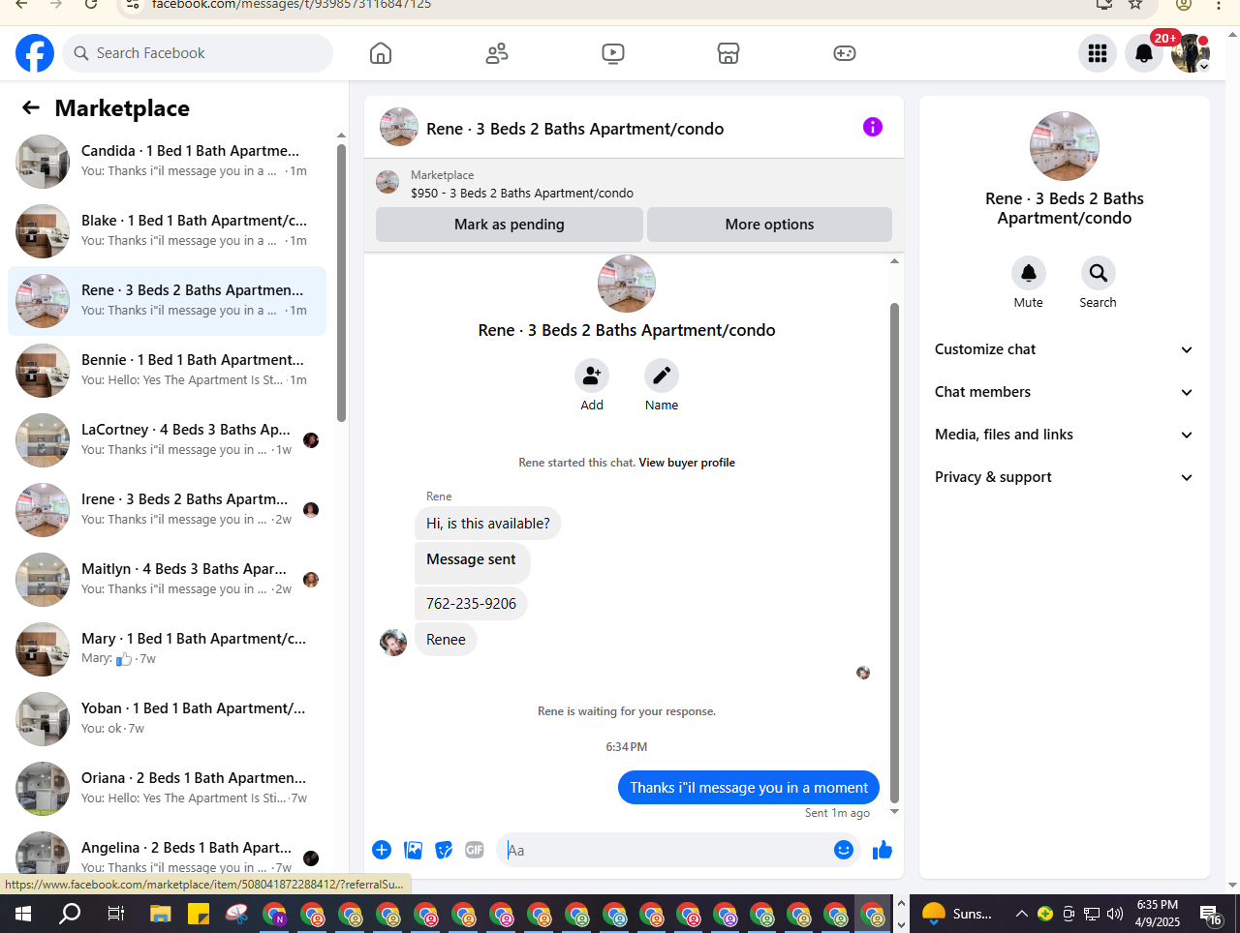The width and height of the screenshot is (1240, 933).
Task: Expand Chat members section
Action: [1065, 392]
